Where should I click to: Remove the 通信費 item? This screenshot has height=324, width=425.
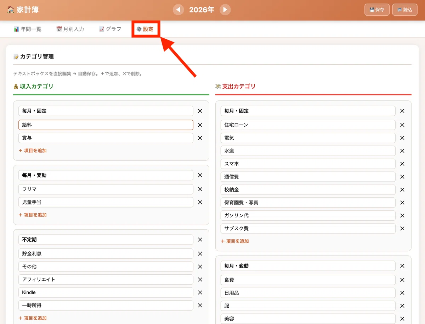[402, 177]
